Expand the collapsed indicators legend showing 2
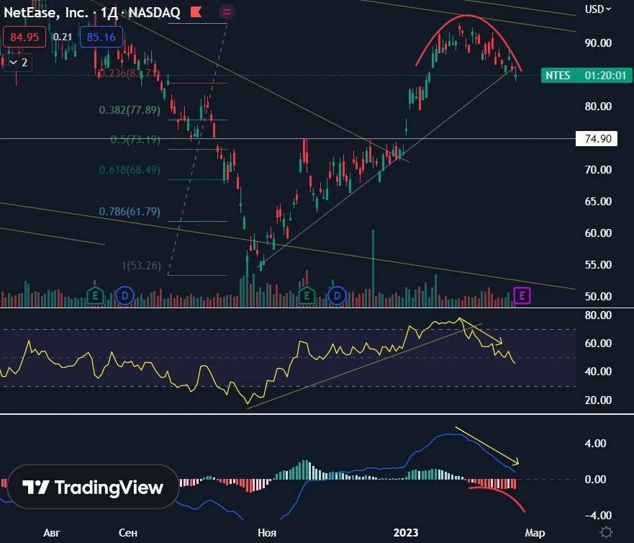Viewport: 634px width, 543px height. click(x=19, y=63)
